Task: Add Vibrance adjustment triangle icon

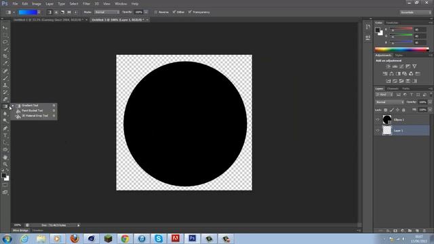Action: click(x=414, y=66)
